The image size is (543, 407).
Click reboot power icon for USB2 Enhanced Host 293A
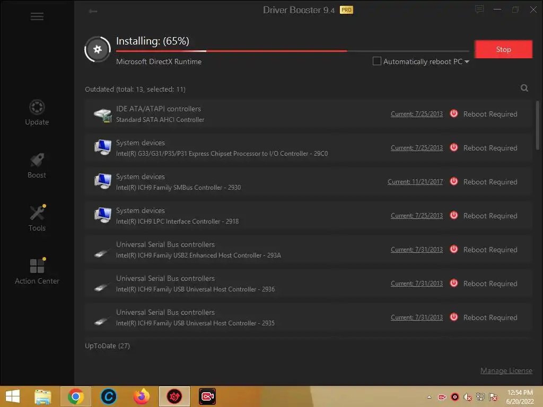point(454,249)
